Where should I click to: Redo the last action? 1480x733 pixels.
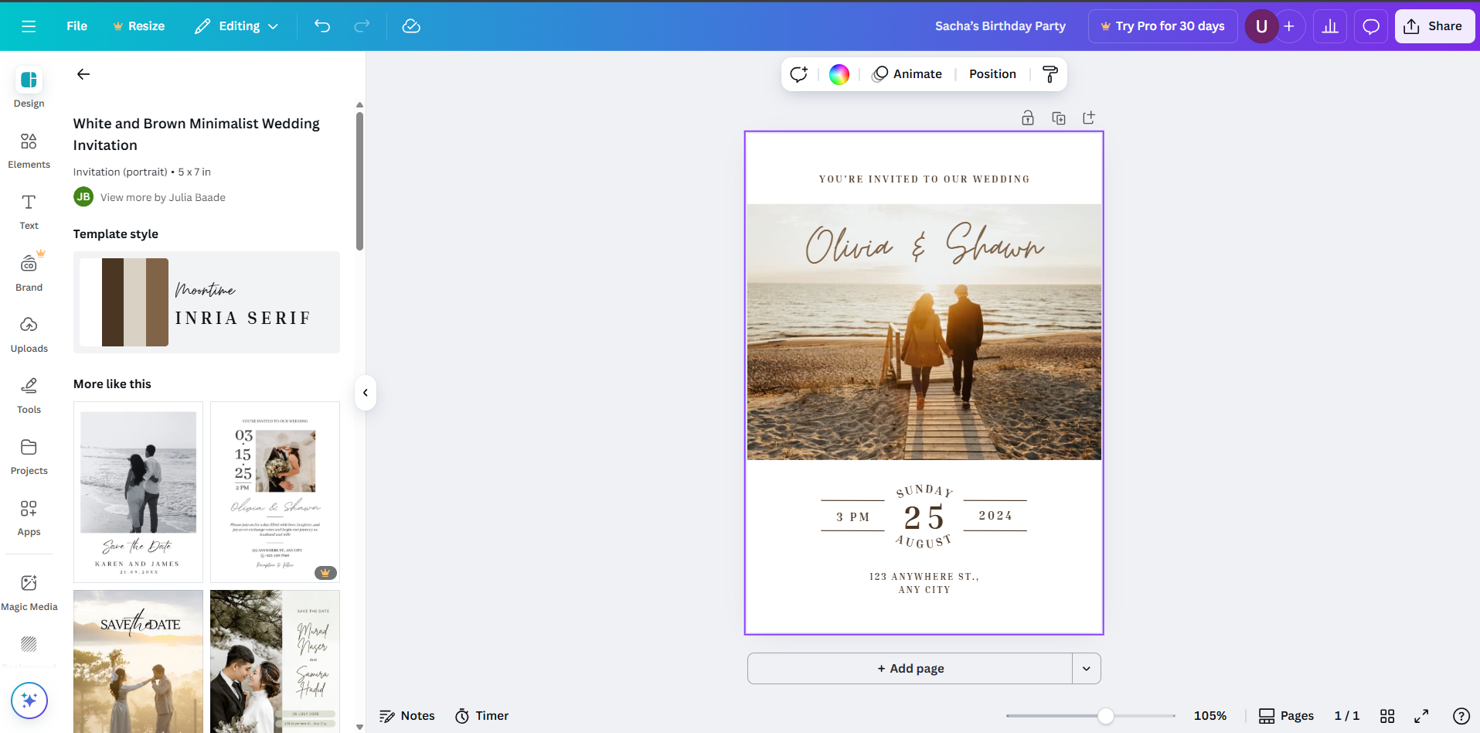pos(362,26)
